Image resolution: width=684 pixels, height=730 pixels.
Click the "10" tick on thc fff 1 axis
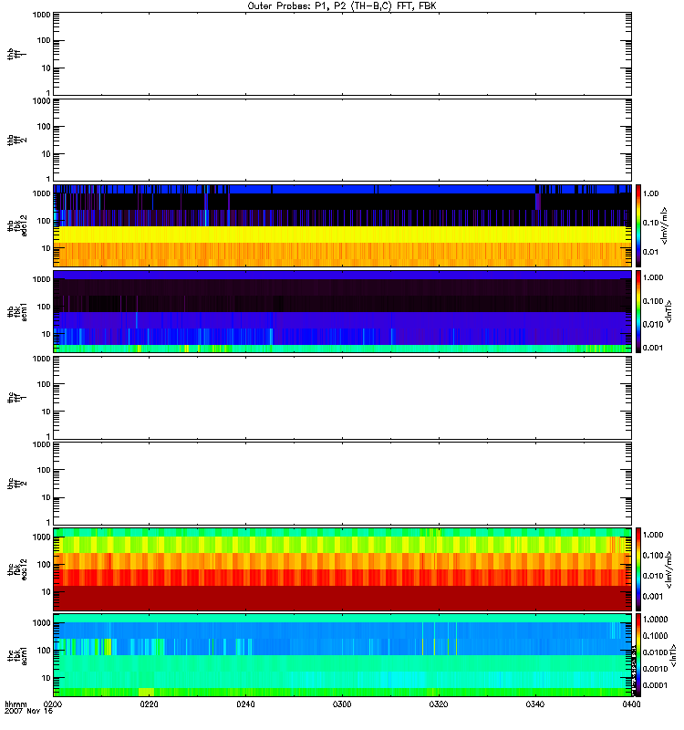click(46, 412)
